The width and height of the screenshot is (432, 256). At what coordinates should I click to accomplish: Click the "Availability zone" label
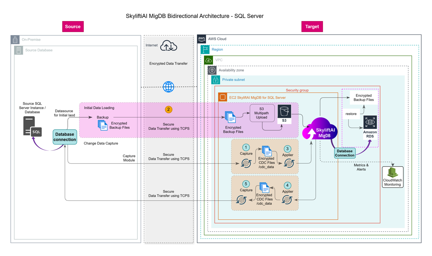tap(231, 70)
